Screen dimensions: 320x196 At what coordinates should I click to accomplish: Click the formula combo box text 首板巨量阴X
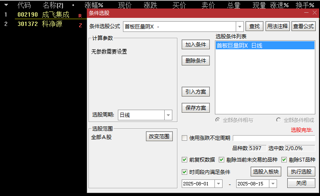tap(139, 26)
